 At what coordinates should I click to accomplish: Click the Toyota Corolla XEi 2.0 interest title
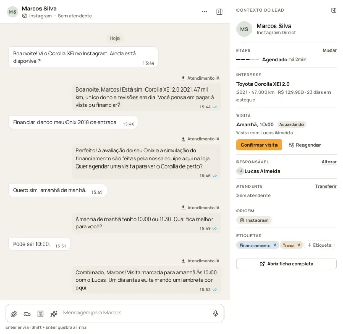click(x=263, y=84)
